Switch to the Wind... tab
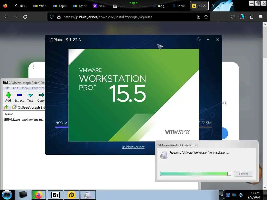Image resolution: width=267 pixels, height=200 pixels. (x=40, y=6)
